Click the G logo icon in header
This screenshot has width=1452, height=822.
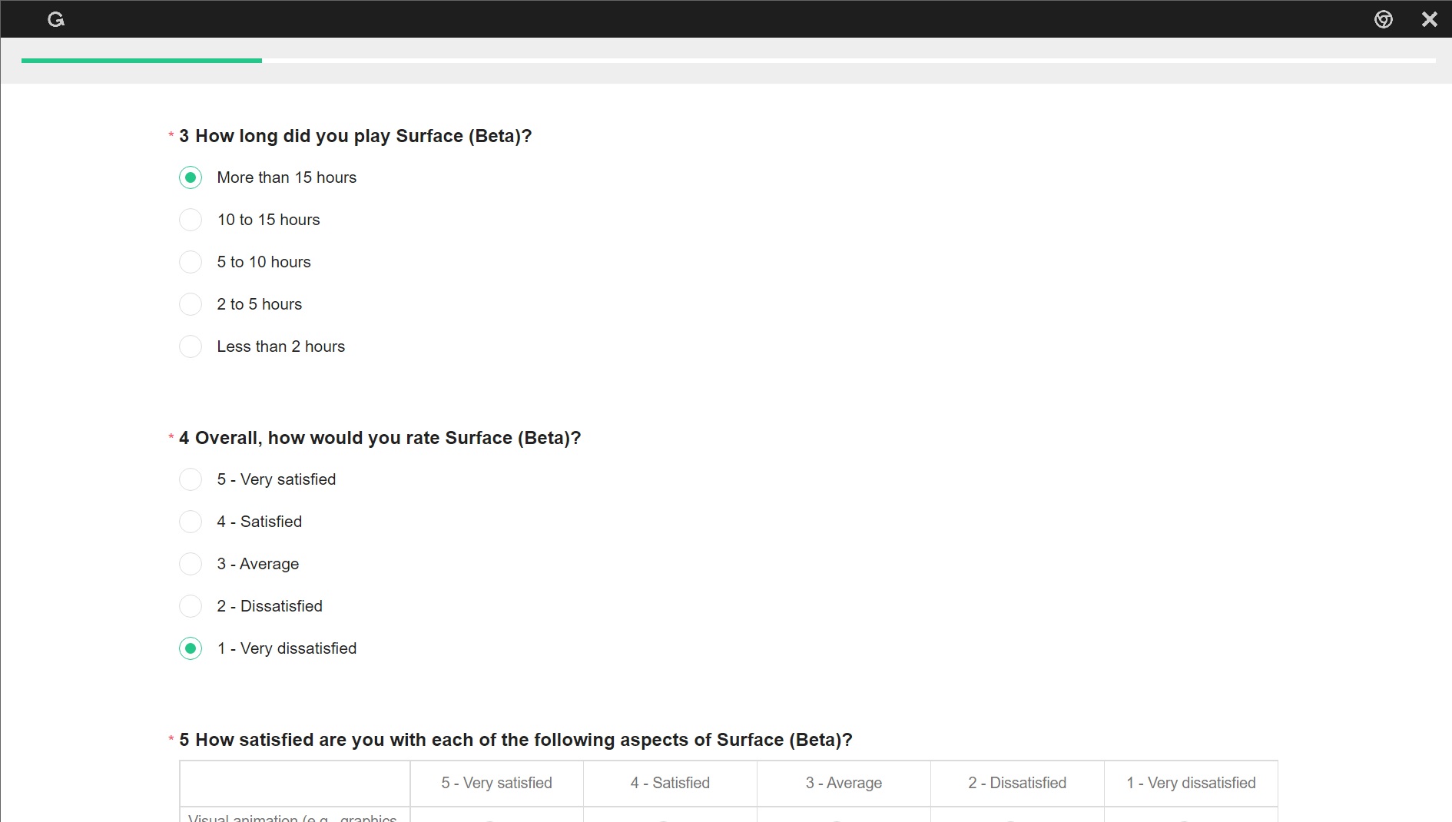(x=56, y=19)
